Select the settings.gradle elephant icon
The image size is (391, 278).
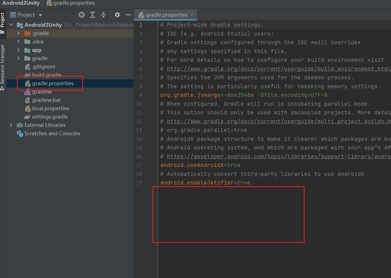(x=27, y=117)
